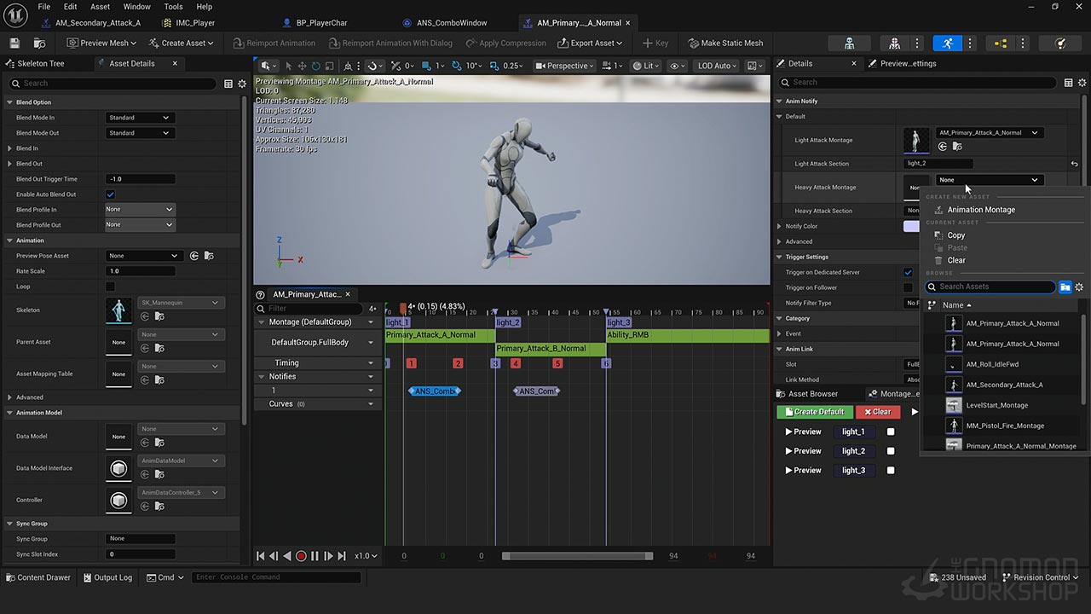Select the rotate transform tool in viewport
The width and height of the screenshot is (1091, 614).
click(316, 66)
